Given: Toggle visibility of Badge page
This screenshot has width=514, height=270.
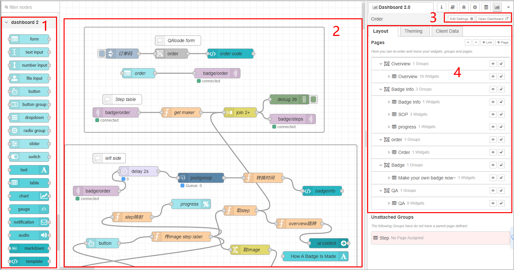Looking at the screenshot, I should 493,165.
